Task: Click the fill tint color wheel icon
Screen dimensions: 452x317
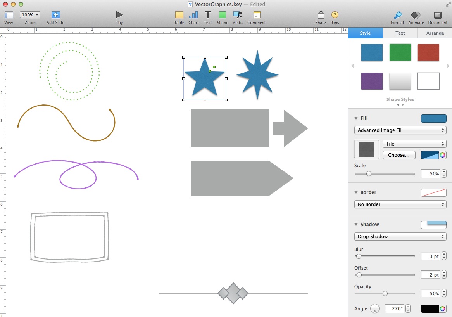Action: coord(442,155)
